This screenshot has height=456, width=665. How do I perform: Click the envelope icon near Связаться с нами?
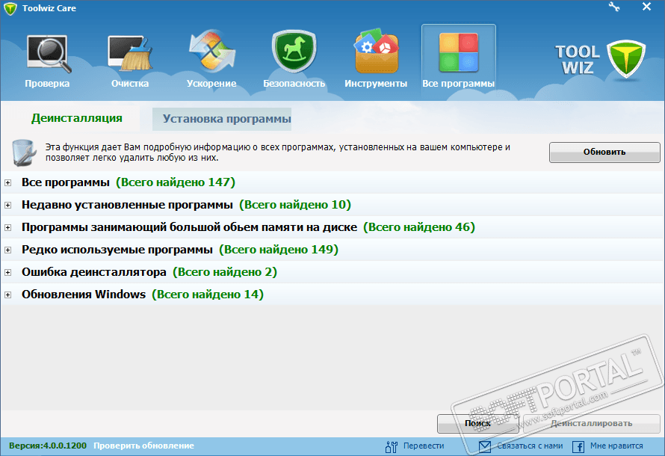point(485,446)
